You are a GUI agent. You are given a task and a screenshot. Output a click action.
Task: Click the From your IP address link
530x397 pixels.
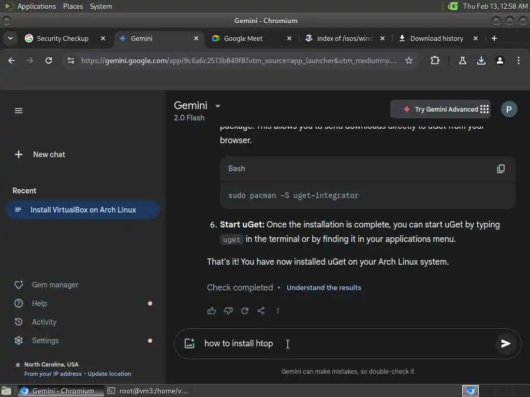point(53,374)
